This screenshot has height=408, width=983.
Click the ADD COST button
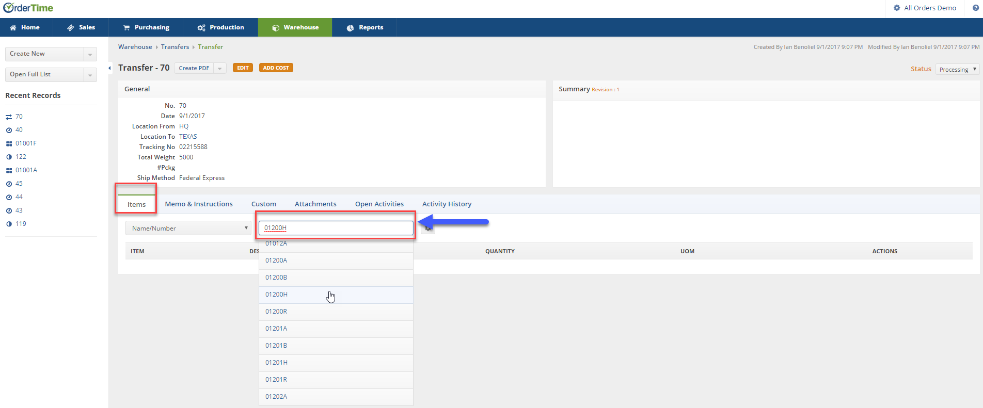(276, 68)
